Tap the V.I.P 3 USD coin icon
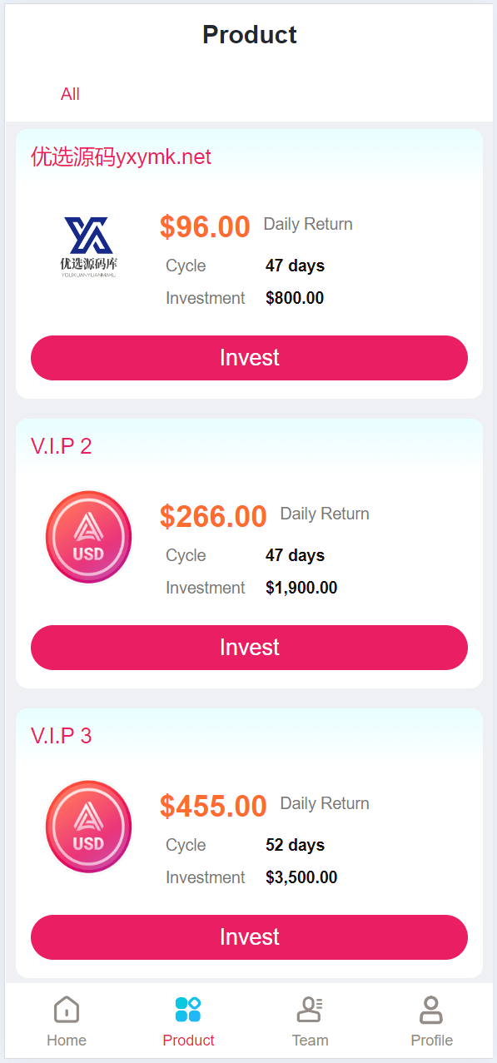 pos(88,827)
